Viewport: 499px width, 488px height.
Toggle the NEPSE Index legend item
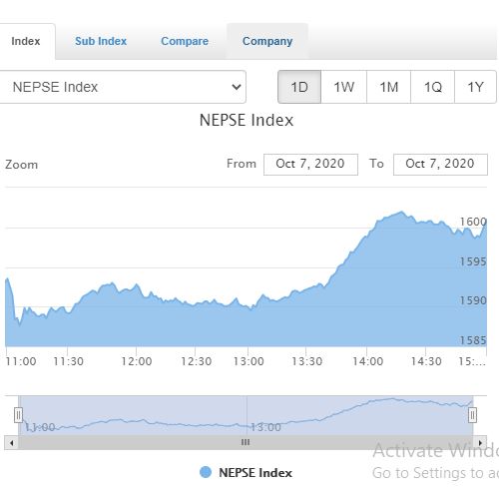pyautogui.click(x=246, y=473)
